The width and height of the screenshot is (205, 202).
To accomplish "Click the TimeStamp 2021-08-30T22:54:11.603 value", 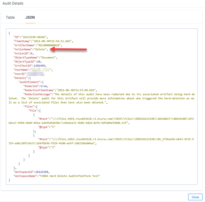I will click(52, 41).
